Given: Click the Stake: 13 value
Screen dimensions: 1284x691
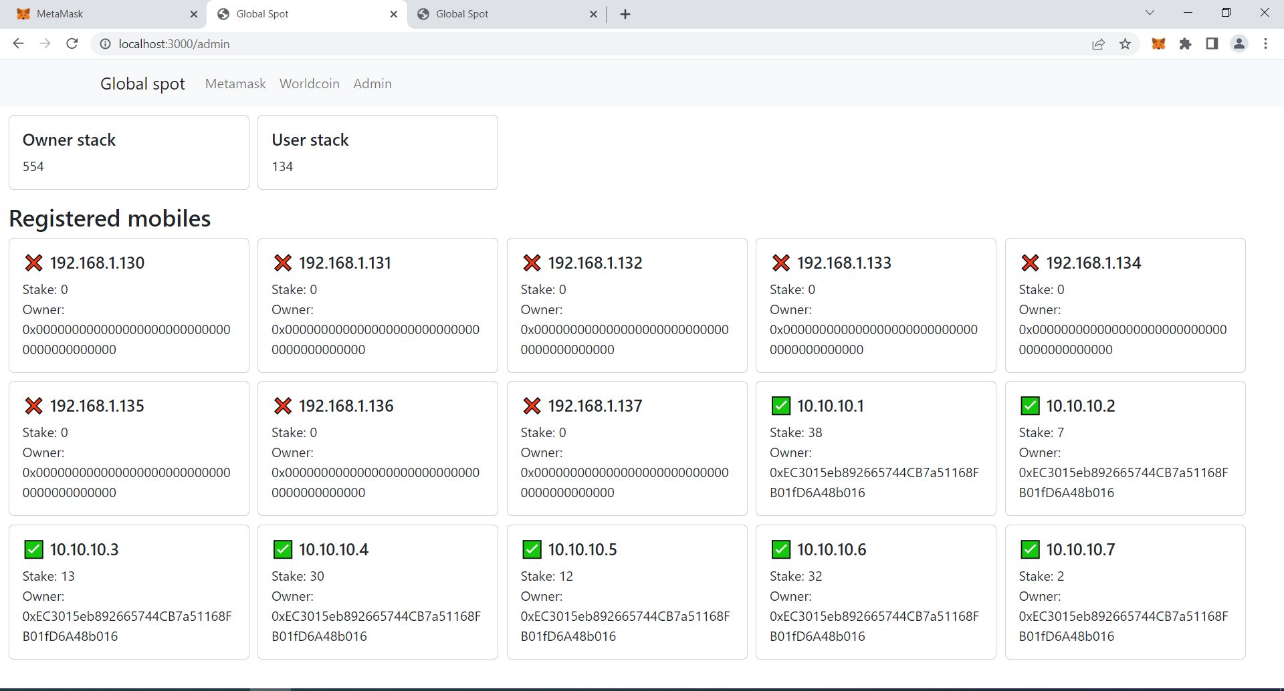Looking at the screenshot, I should [49, 576].
